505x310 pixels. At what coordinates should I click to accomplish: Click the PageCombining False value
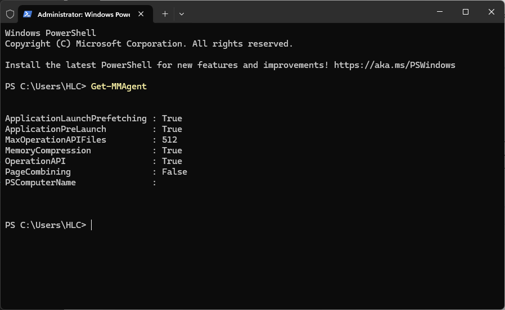pyautogui.click(x=174, y=172)
